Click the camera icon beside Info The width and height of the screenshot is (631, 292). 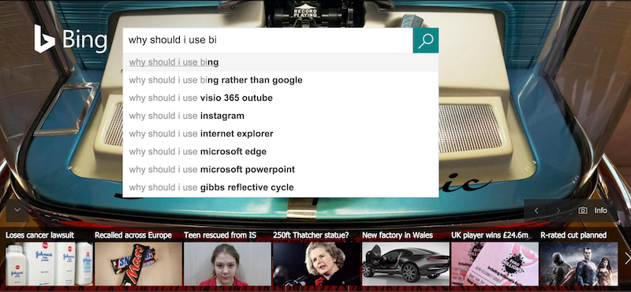coord(583,210)
